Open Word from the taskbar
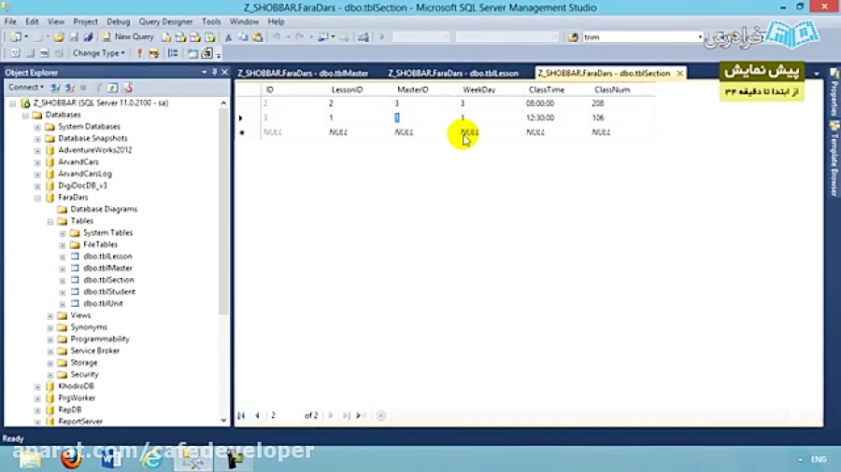The width and height of the screenshot is (841, 472). (111, 459)
